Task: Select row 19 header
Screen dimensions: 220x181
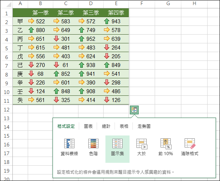Action: point(7,170)
